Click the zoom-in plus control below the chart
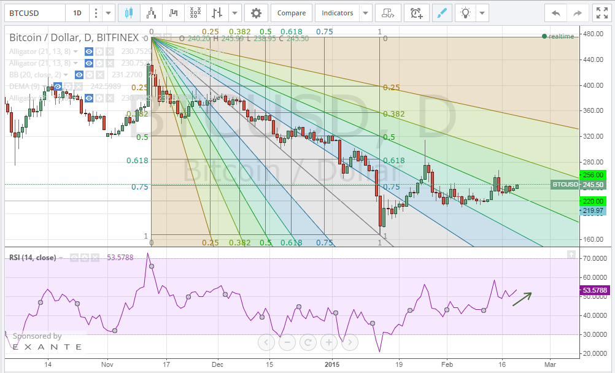Viewport: 615px width, 373px height. pos(328,342)
